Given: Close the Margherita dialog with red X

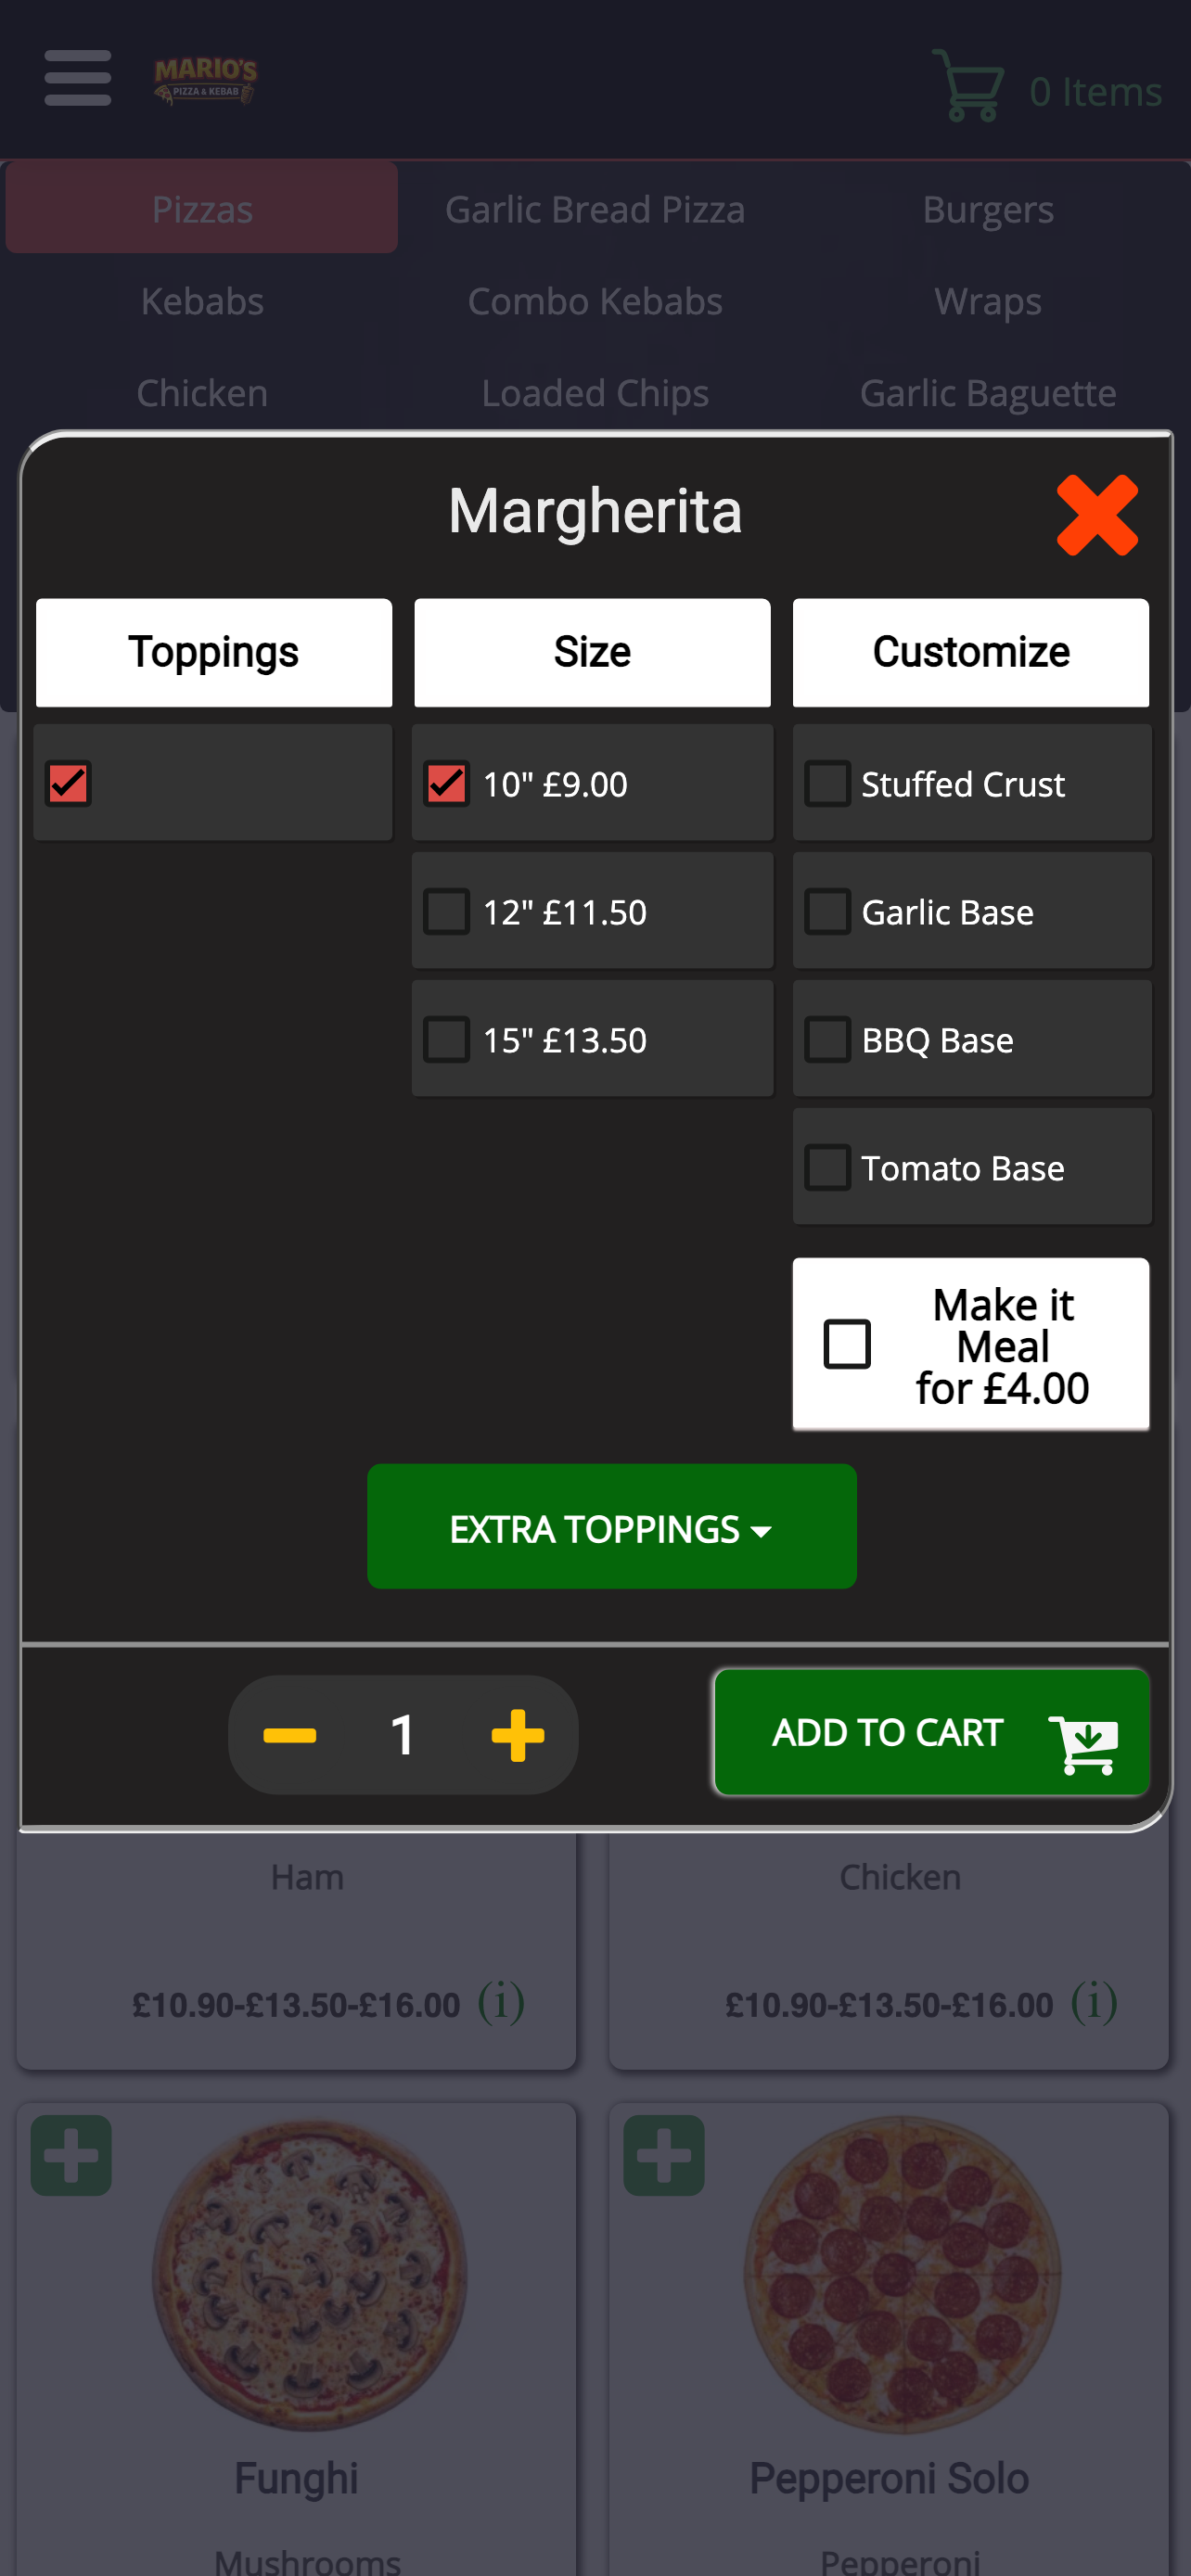Looking at the screenshot, I should point(1097,515).
